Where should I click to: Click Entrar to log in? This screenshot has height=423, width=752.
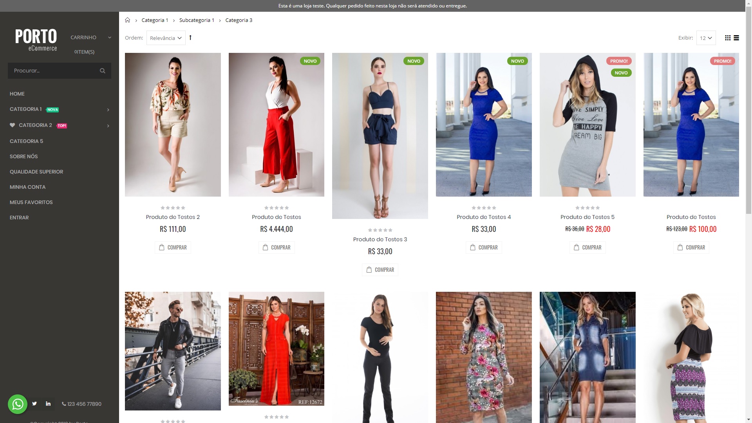[x=19, y=218]
